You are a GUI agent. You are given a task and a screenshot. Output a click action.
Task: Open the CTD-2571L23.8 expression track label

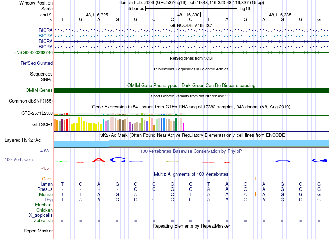[x=37, y=113]
